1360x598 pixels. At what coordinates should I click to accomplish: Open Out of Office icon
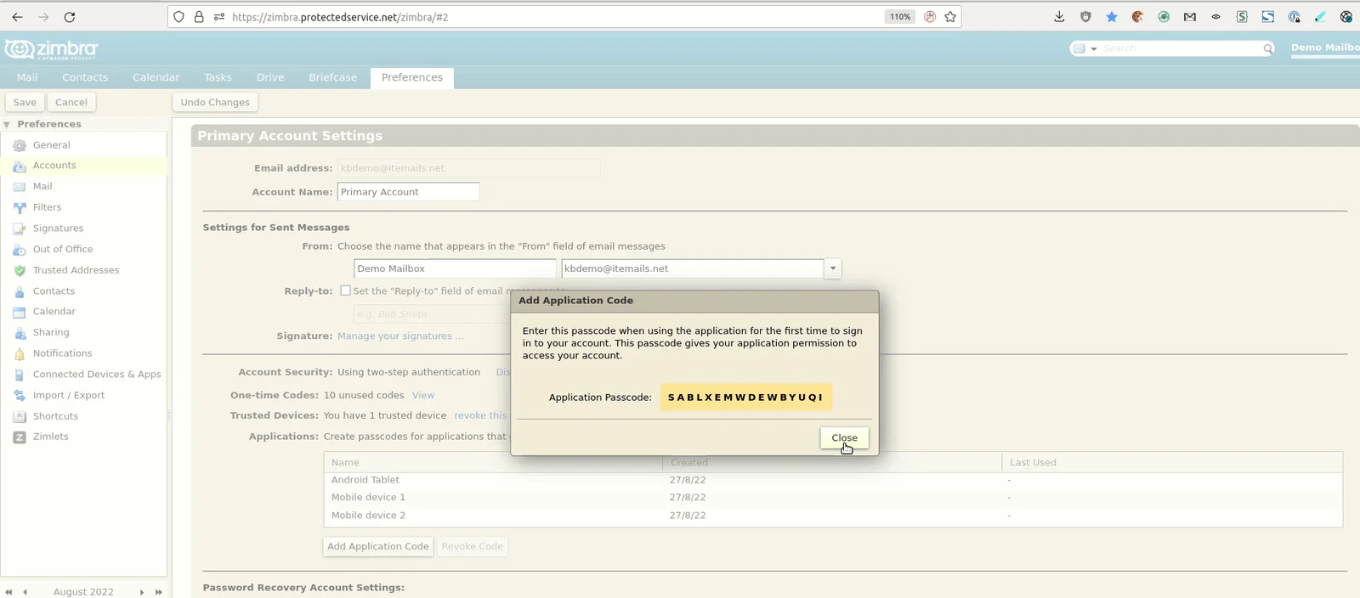(x=20, y=250)
